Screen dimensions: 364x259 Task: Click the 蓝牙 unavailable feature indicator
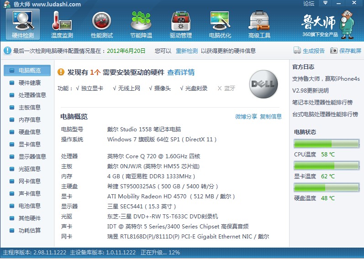pyautogui.click(x=227, y=88)
